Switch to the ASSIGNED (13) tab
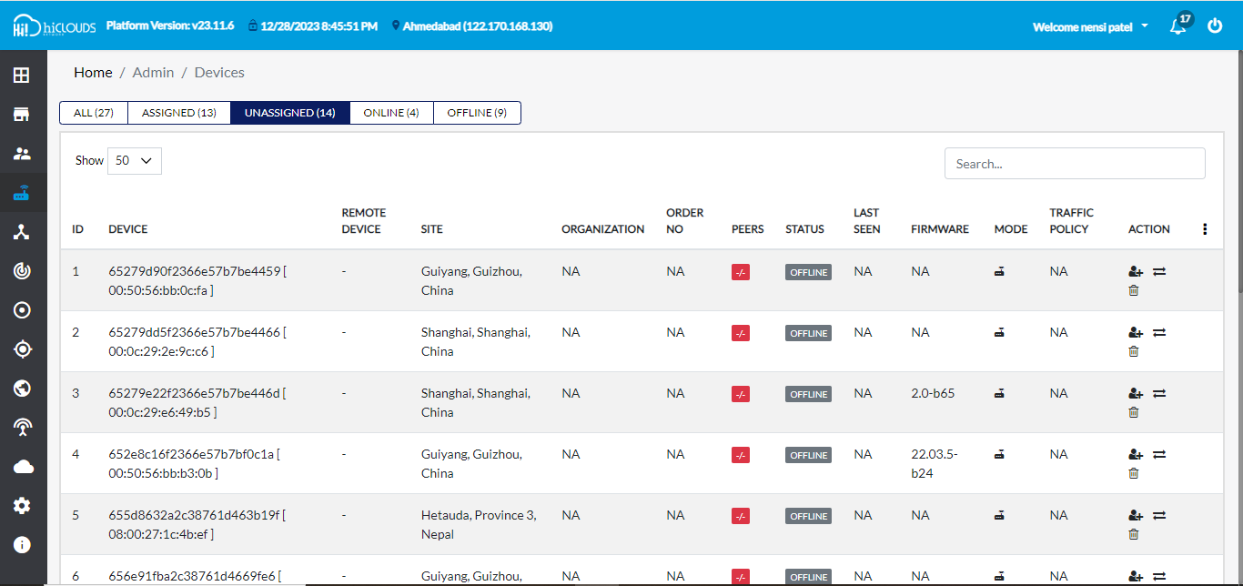The width and height of the screenshot is (1243, 586). (179, 113)
